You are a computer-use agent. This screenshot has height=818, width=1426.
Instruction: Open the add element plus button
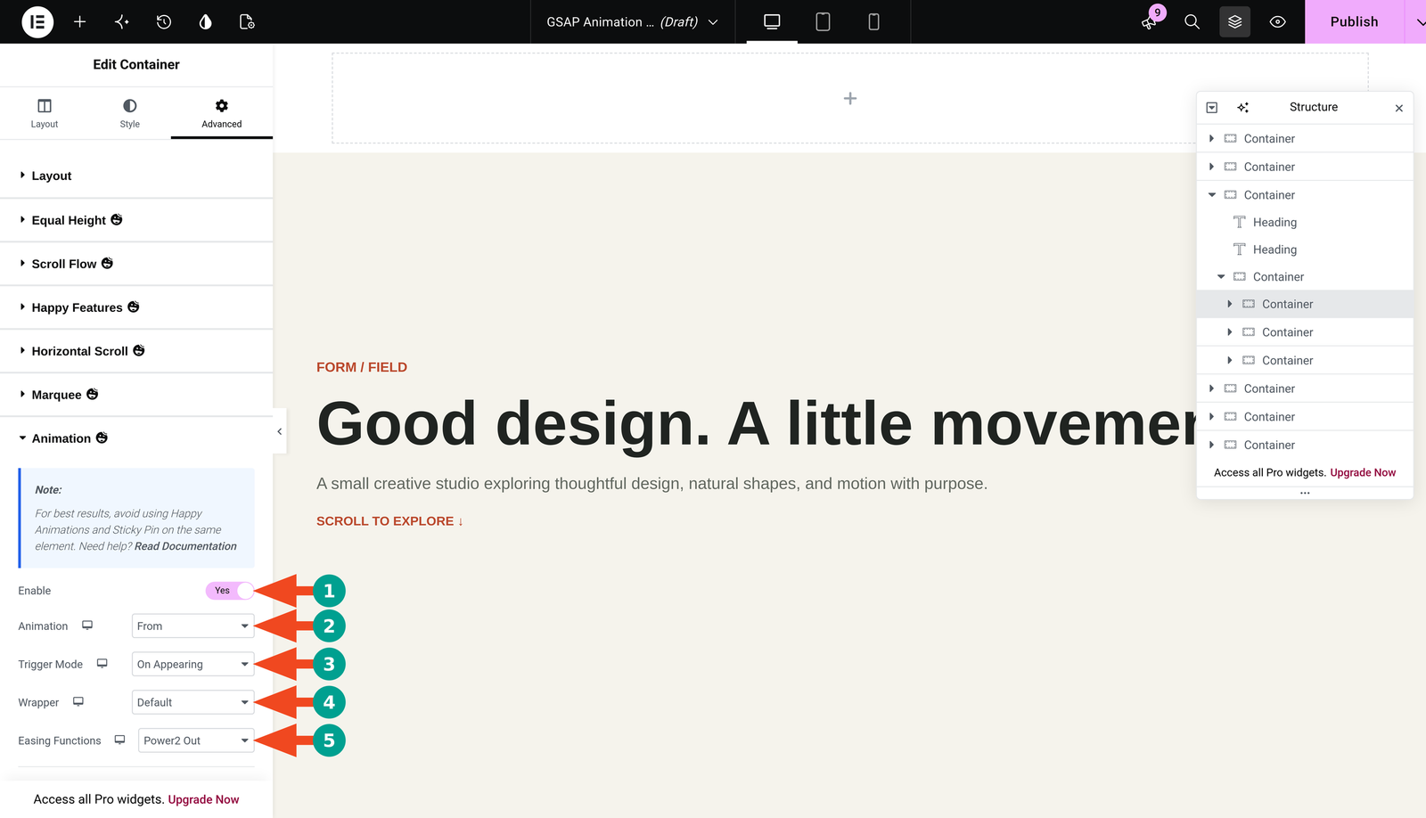[x=79, y=21]
